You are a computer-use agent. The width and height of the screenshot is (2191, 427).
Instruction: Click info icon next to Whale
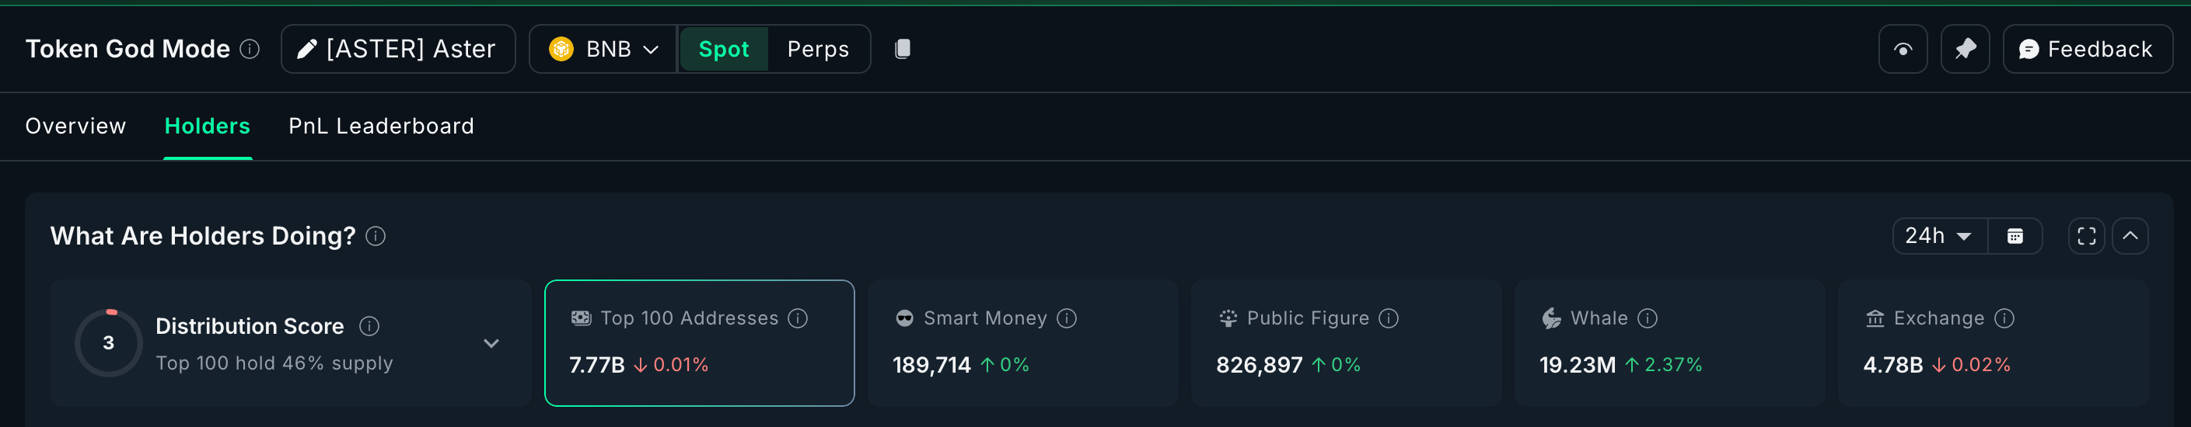click(1648, 318)
